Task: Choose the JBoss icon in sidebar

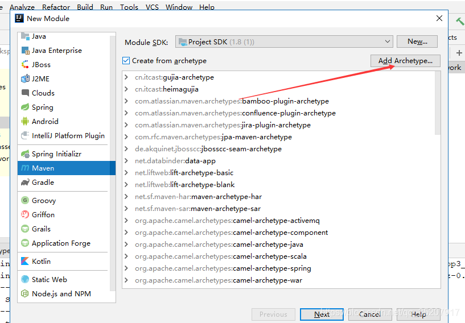Action: point(25,65)
